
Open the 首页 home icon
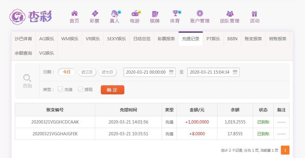[x=74, y=13]
